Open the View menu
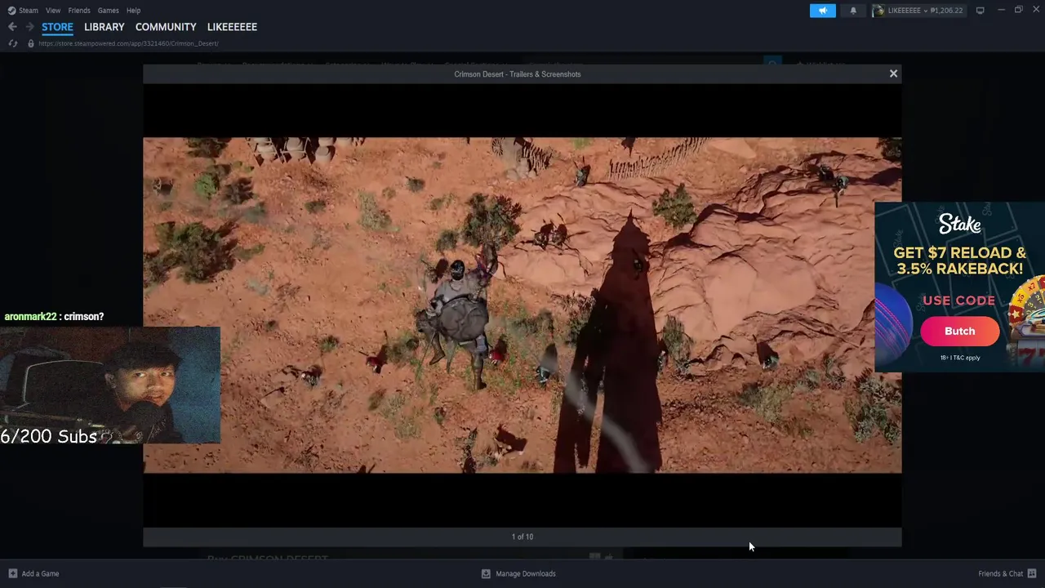The width and height of the screenshot is (1045, 588). (53, 11)
